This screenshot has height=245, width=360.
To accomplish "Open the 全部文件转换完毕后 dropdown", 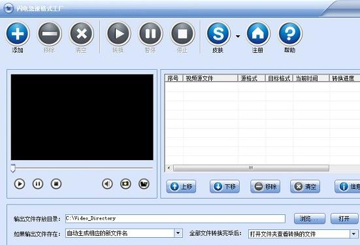I will click(354, 234).
